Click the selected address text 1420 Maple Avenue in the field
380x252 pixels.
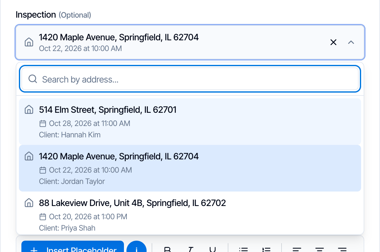[119, 37]
